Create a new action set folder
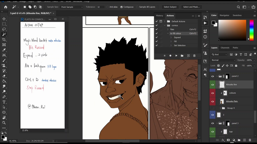 (x=182, y=56)
